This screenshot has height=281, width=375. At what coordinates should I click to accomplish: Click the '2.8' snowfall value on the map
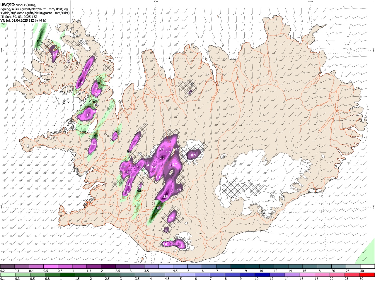coord(165,196)
